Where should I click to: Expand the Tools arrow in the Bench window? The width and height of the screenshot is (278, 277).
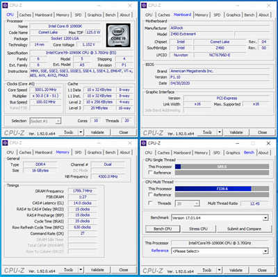click(219, 270)
